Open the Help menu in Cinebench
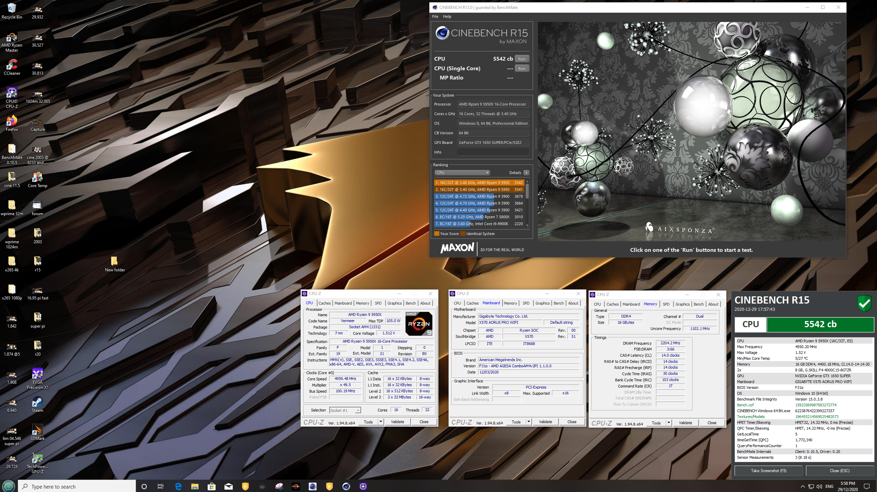This screenshot has width=877, height=492. pyautogui.click(x=447, y=16)
